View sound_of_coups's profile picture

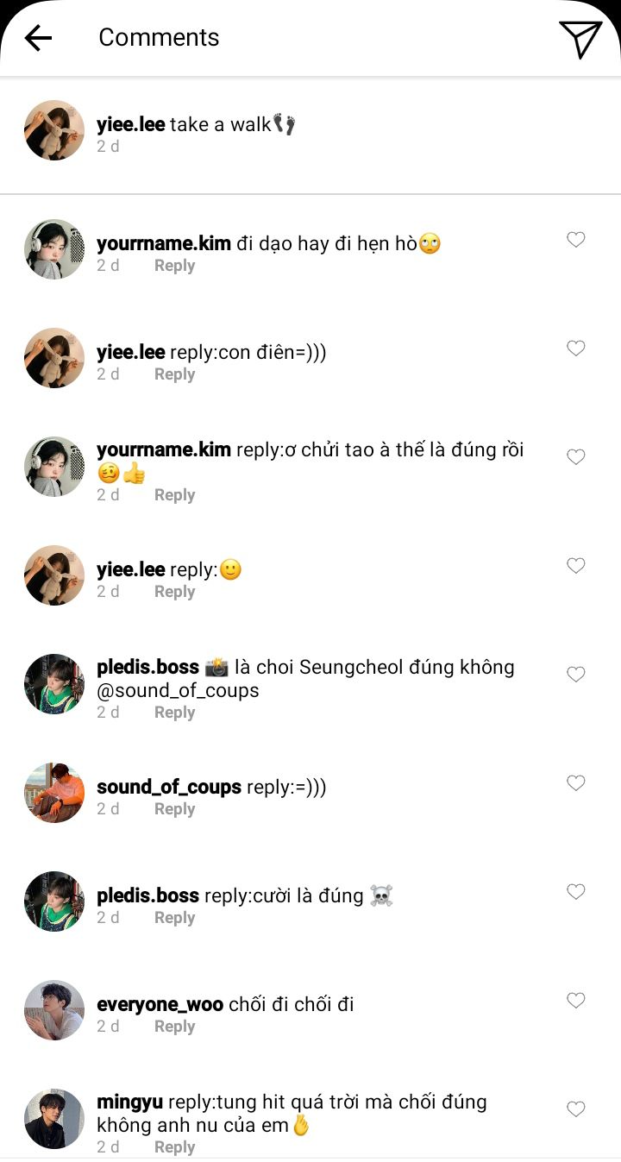pyautogui.click(x=54, y=793)
